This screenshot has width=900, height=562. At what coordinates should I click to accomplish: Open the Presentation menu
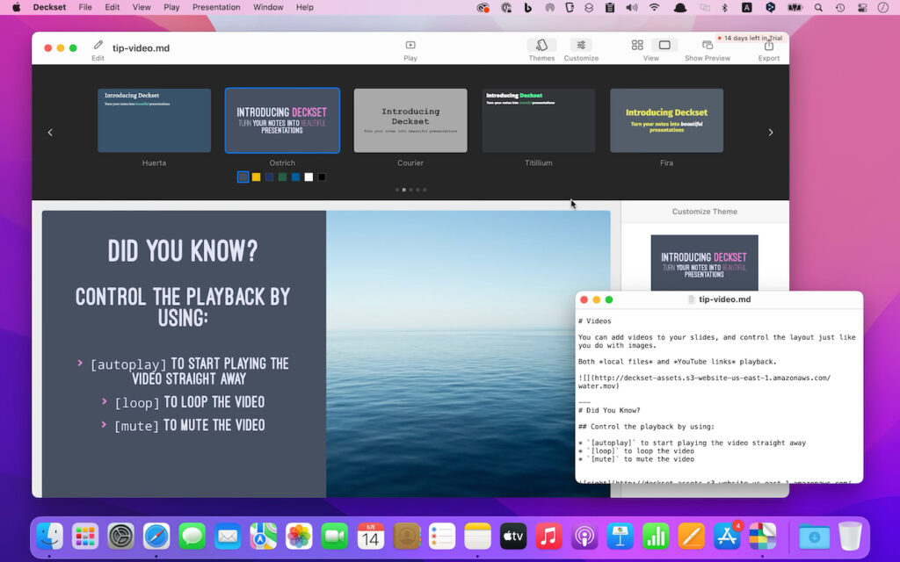click(x=216, y=7)
